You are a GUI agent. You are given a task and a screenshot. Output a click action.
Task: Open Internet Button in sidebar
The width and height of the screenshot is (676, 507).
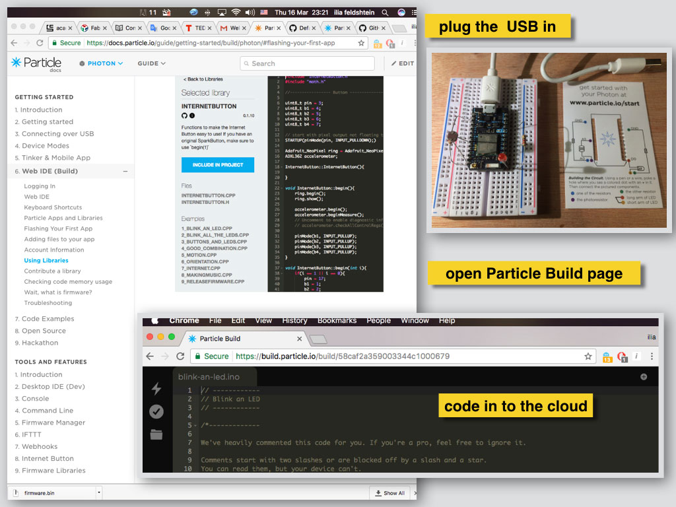click(x=48, y=459)
